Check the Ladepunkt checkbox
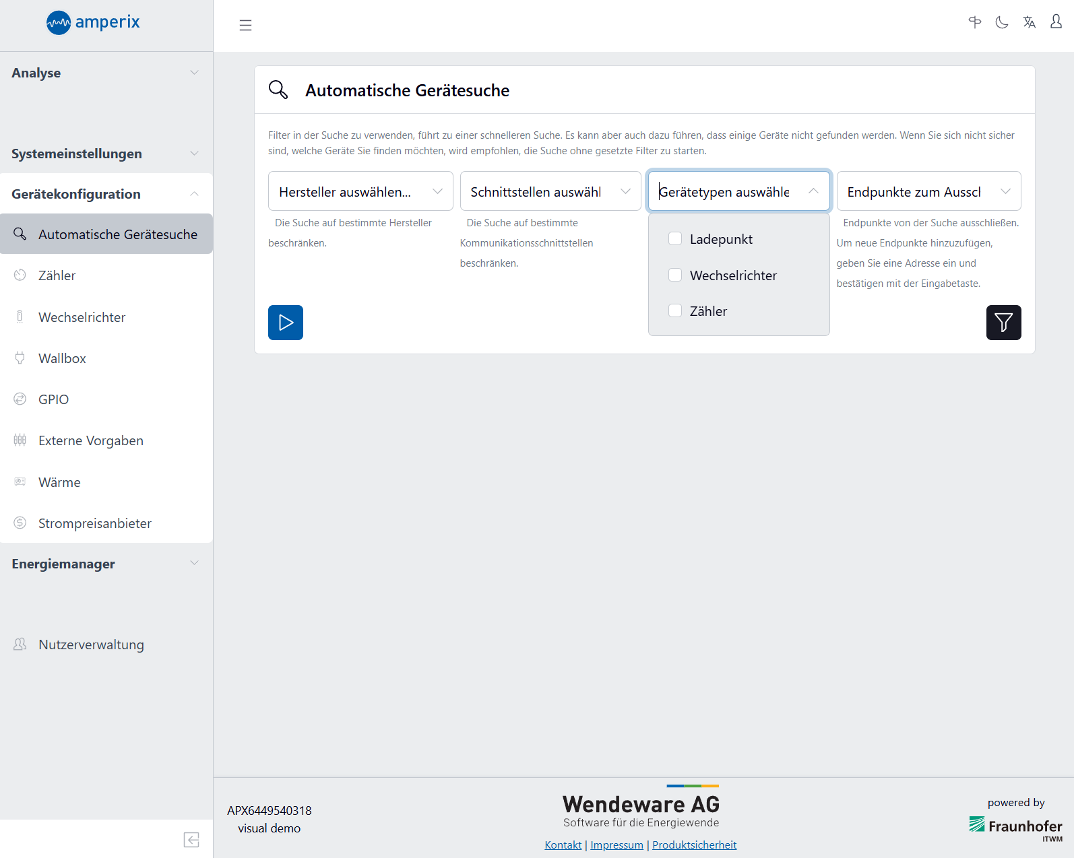Screen dimensions: 1074x858 pos(675,239)
